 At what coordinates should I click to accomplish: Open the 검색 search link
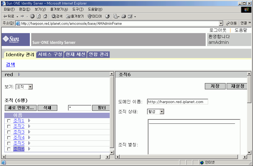click(x=10, y=65)
